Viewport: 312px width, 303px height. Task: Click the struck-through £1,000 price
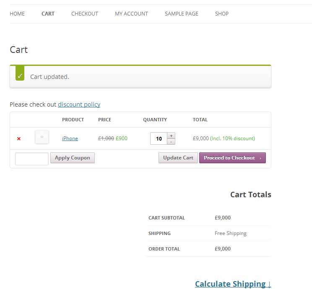[x=106, y=138]
